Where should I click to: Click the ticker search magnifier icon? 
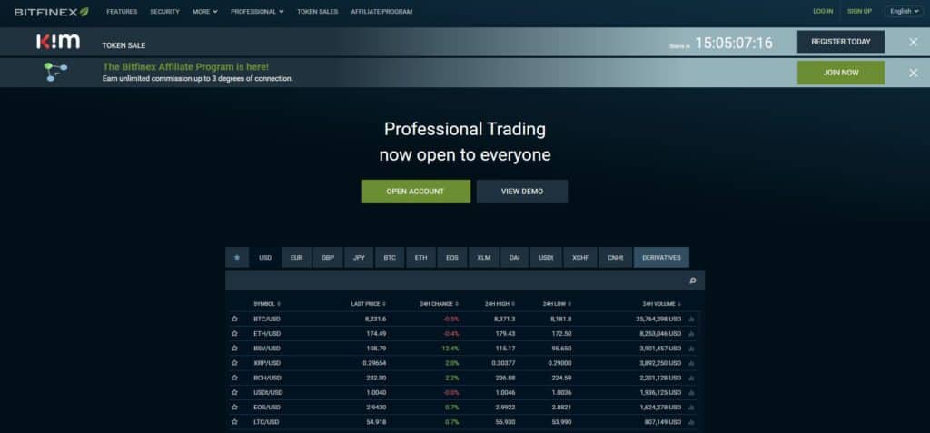692,280
